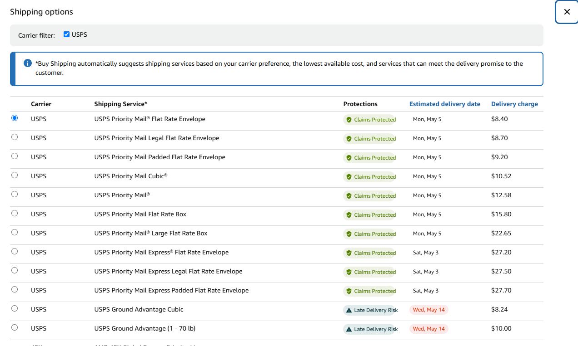
Task: Select Express Legal Flat Rate Envelope radio
Action: [15, 270]
